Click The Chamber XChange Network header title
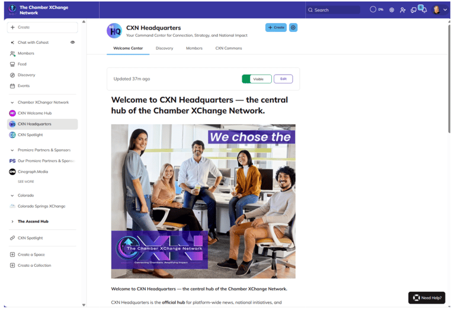 [44, 10]
